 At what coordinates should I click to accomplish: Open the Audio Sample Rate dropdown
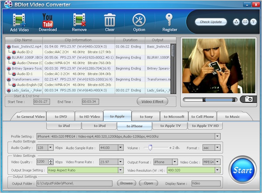pos(121,148)
